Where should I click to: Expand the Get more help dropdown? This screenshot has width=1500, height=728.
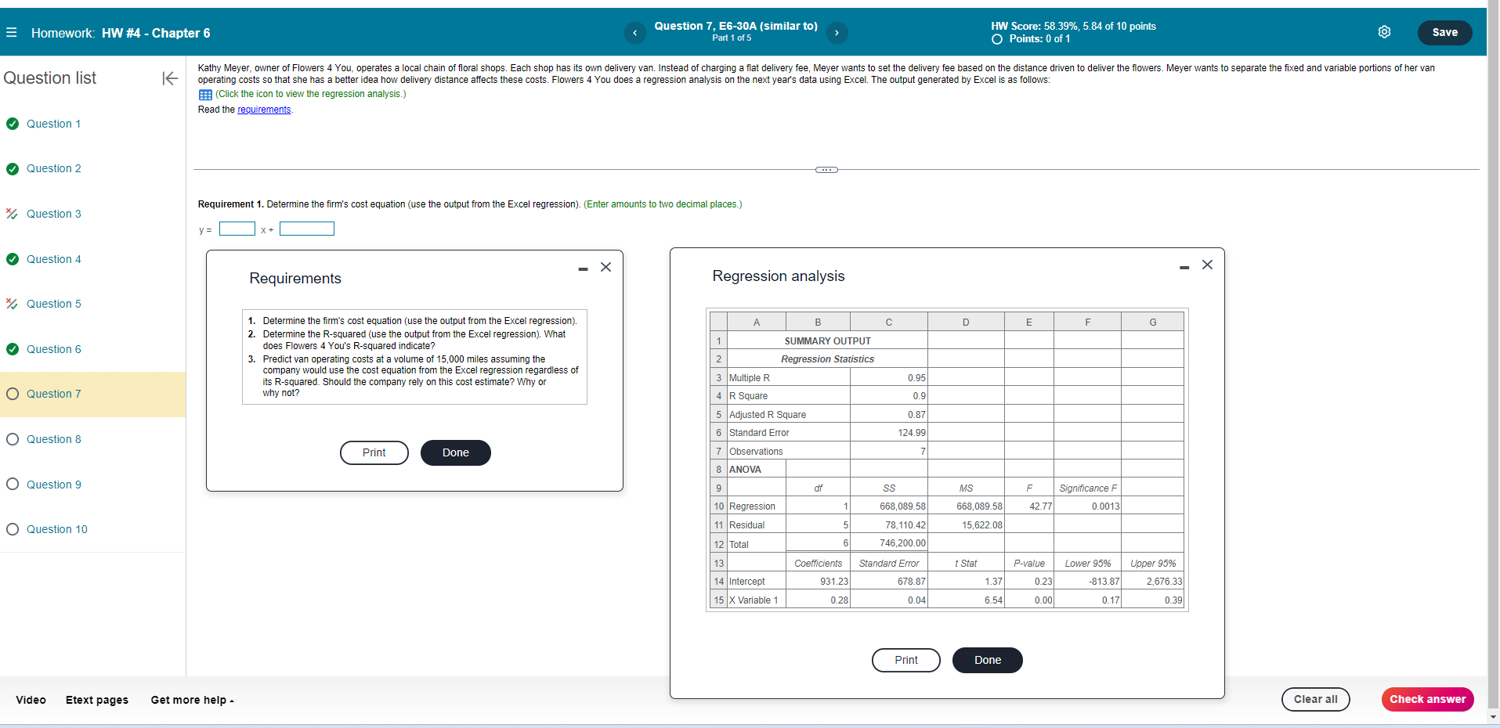click(191, 700)
